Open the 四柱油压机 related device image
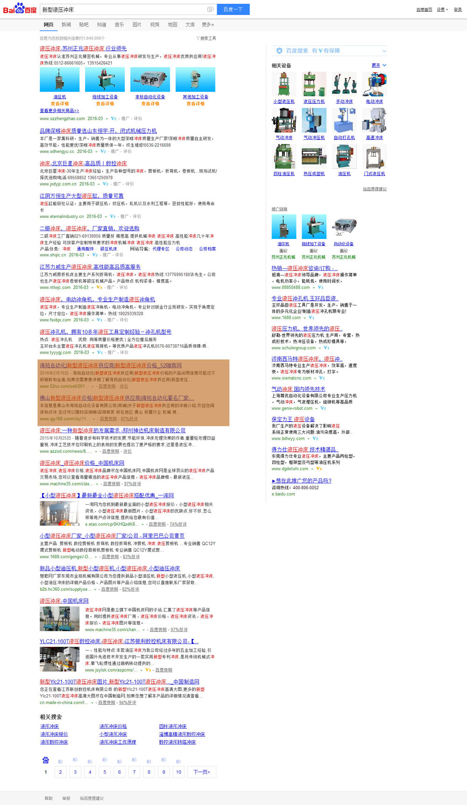Image resolution: width=467 pixels, height=805 pixels. [284, 156]
